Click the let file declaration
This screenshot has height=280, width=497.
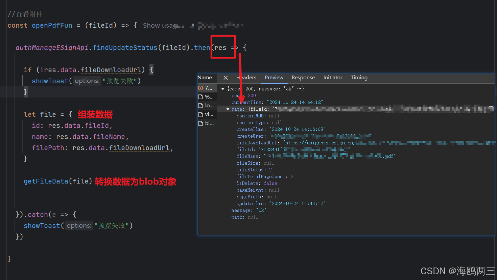48,114
